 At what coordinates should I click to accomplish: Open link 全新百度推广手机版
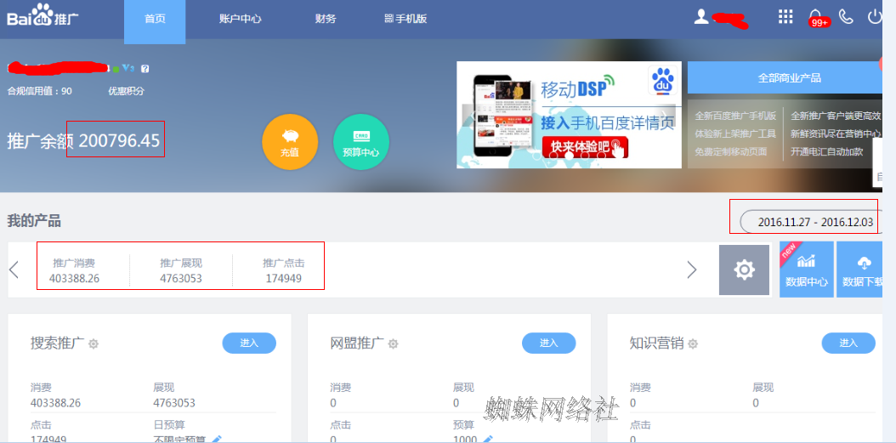pyautogui.click(x=735, y=116)
